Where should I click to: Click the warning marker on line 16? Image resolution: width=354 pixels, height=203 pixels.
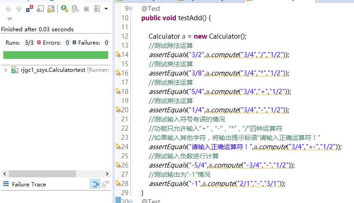(x=118, y=73)
